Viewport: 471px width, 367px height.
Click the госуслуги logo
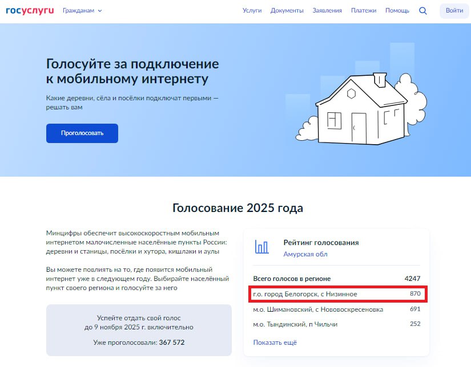pos(31,10)
